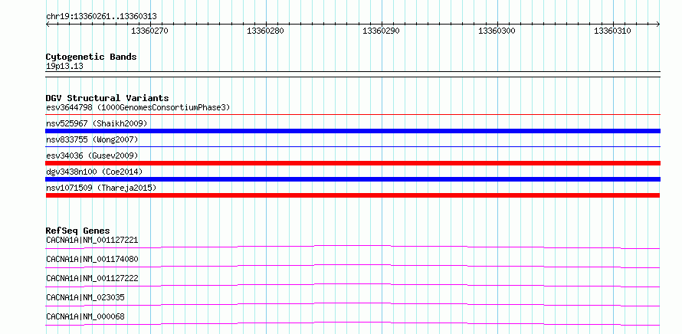Click ruler position 13360290

[381, 31]
